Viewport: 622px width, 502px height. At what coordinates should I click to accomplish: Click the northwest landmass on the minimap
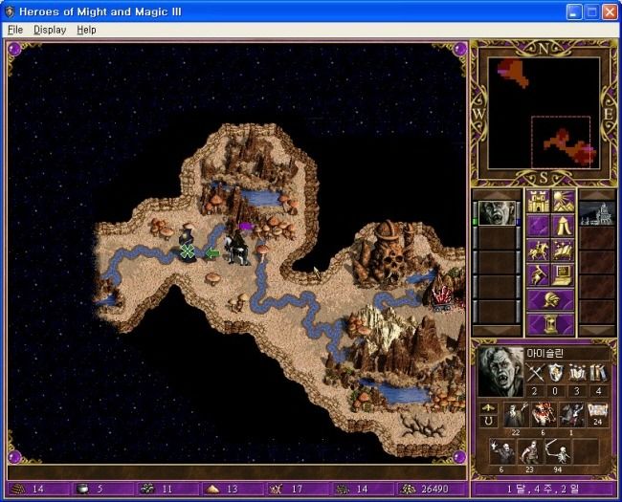tap(513, 72)
